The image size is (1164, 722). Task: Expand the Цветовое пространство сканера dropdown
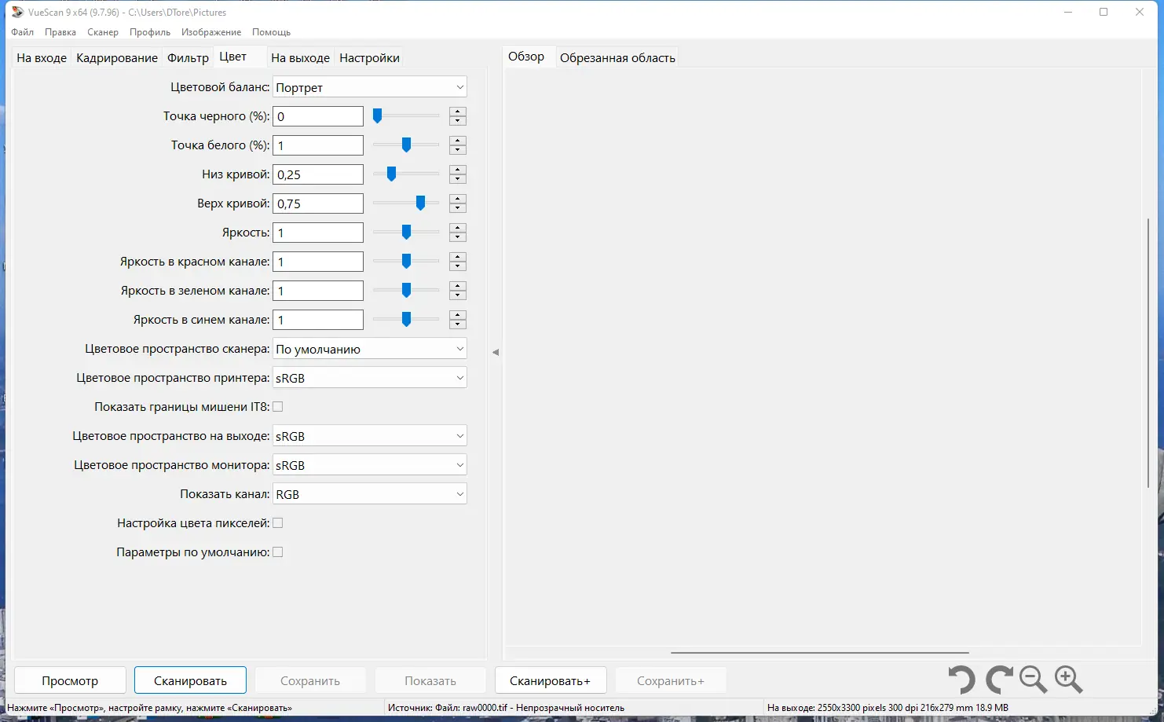[370, 349]
